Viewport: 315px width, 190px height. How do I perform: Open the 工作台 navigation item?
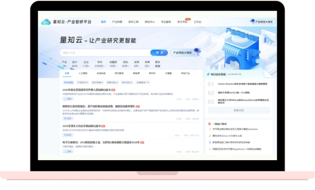(x=197, y=22)
